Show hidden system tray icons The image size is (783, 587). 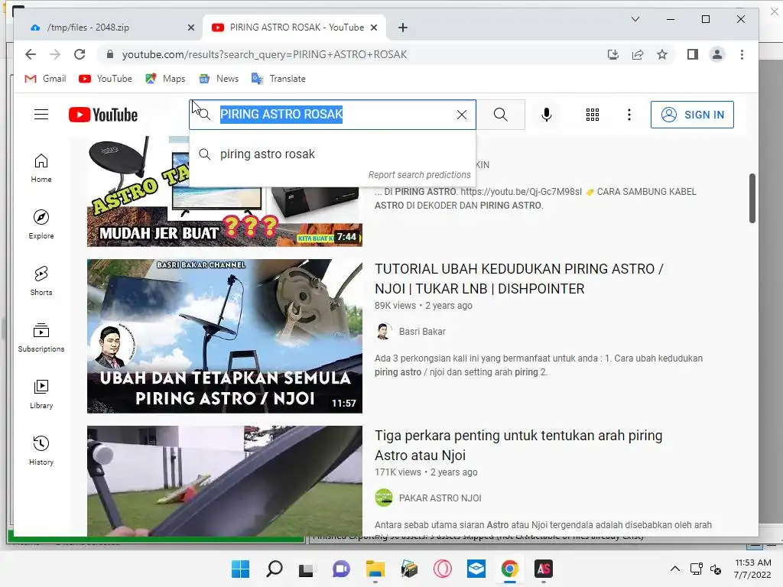tap(675, 569)
